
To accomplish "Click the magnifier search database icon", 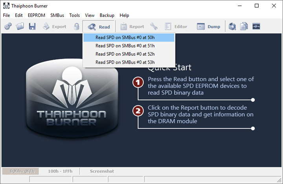I will click(232, 27).
